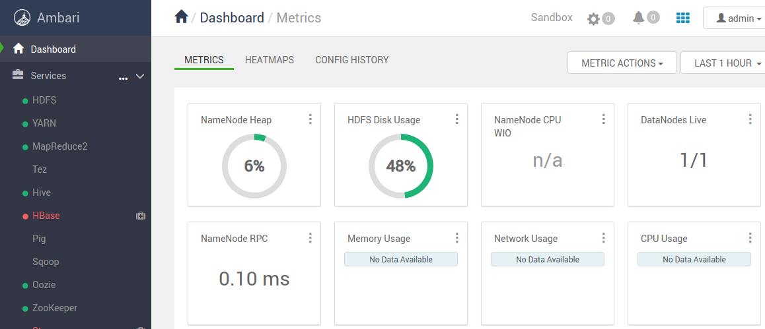The width and height of the screenshot is (765, 329).
Task: Switch to the Metrics tab
Action: (204, 60)
